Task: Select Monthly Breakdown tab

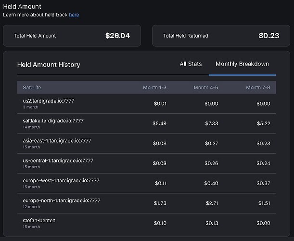Action: click(242, 64)
